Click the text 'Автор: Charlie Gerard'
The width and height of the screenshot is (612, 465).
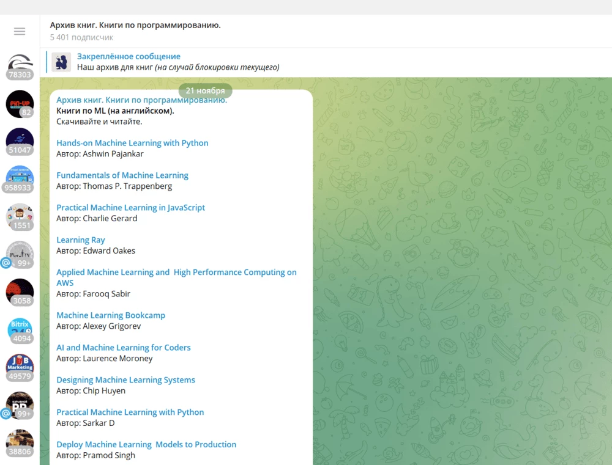pyautogui.click(x=97, y=219)
